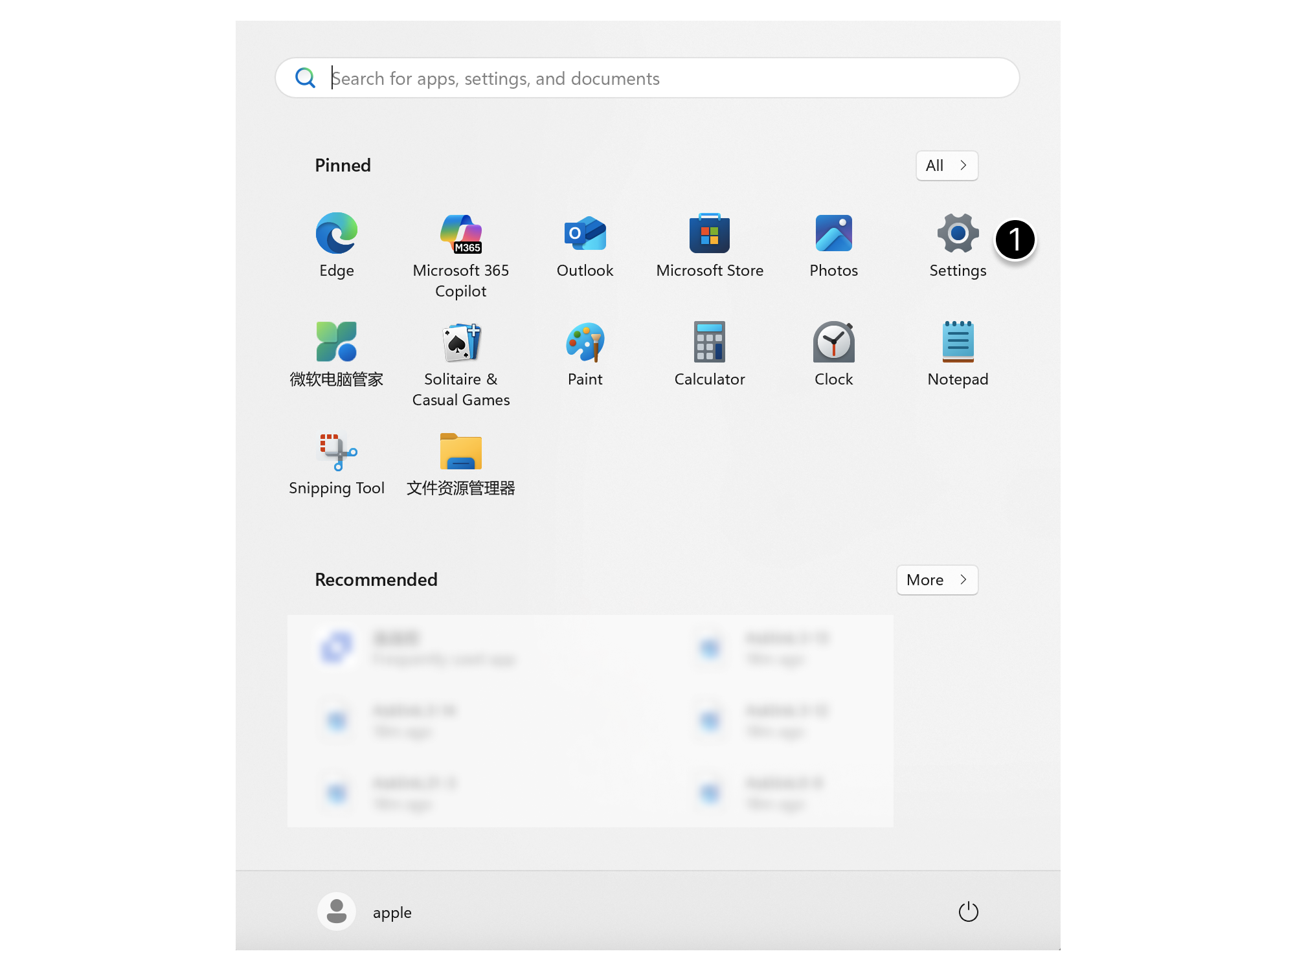This screenshot has height=971, width=1295.
Task: Open the Microsoft Store
Action: pos(710,245)
